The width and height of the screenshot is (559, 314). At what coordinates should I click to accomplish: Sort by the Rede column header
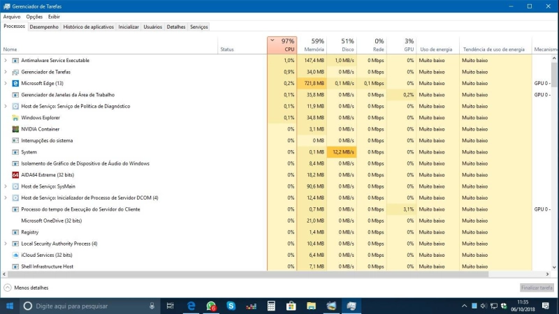point(372,45)
